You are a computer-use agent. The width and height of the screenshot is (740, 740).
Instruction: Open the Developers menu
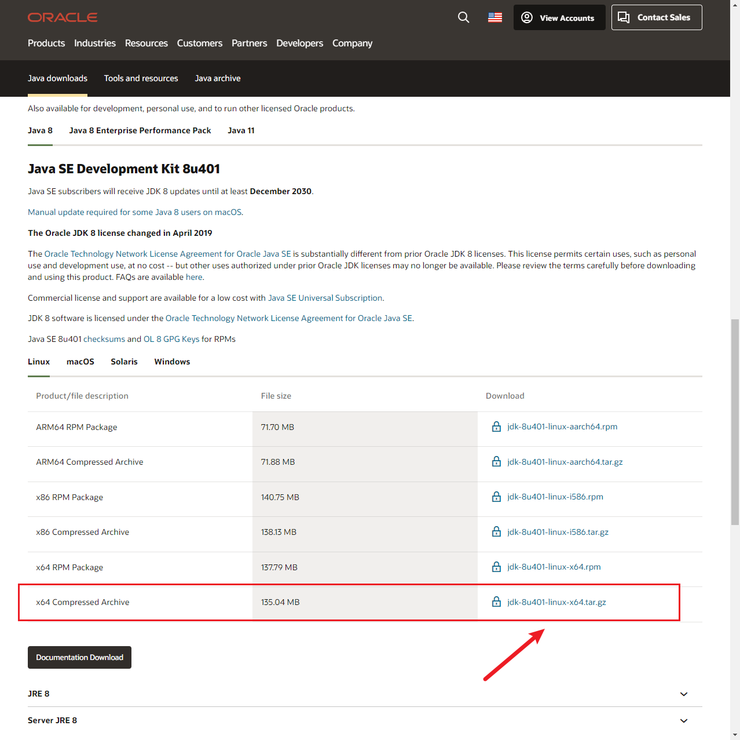[300, 43]
